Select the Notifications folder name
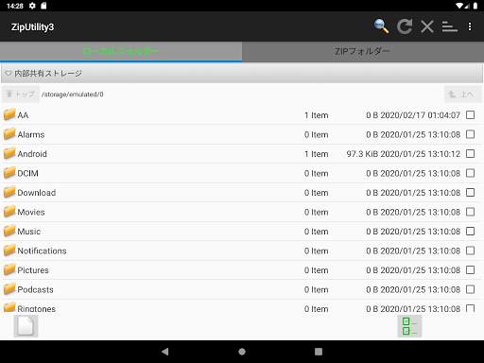The height and width of the screenshot is (363, 484). pyautogui.click(x=42, y=251)
